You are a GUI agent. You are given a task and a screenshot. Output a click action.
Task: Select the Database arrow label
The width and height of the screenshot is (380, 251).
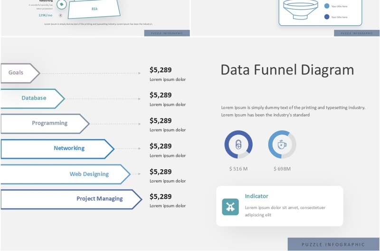pyautogui.click(x=34, y=98)
